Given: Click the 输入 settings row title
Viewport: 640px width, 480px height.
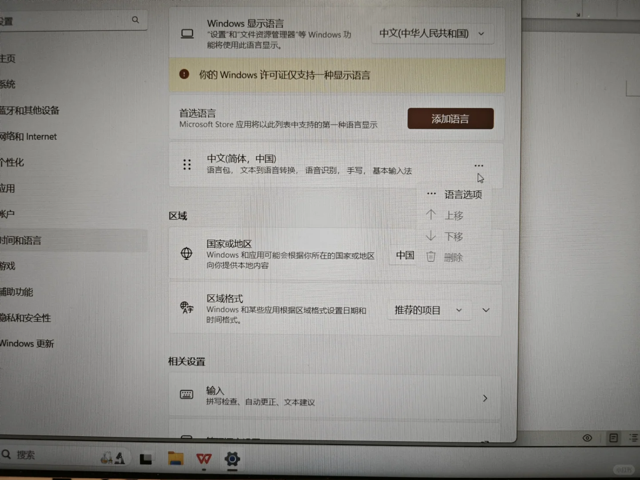Looking at the screenshot, I should point(215,391).
